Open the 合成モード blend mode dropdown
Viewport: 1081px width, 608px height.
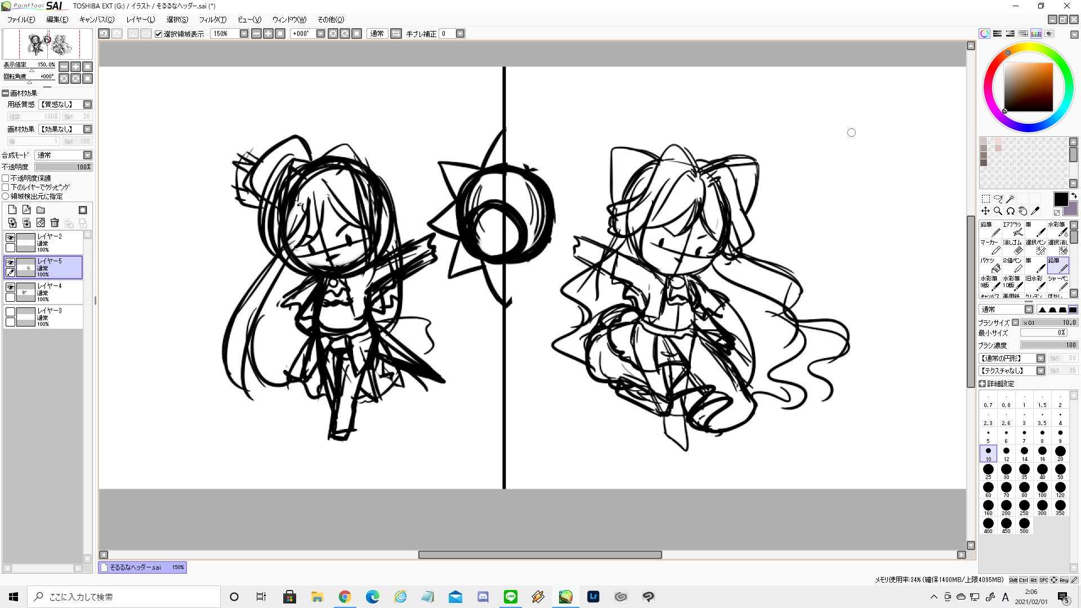[87, 155]
